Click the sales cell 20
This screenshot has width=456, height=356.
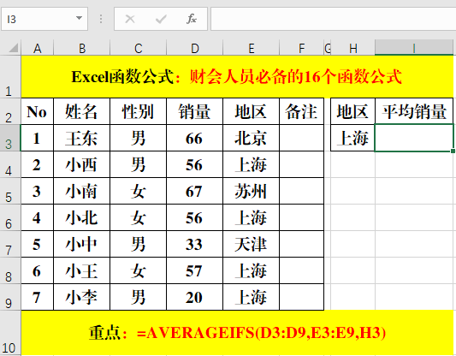click(194, 297)
